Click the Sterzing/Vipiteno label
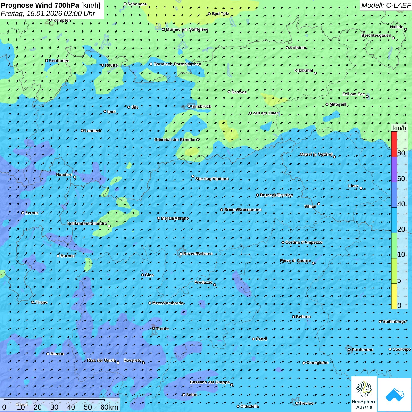412x412 pixels. pos(212,179)
